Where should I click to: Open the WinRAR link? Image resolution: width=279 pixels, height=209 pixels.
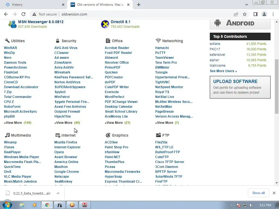(x=11, y=48)
